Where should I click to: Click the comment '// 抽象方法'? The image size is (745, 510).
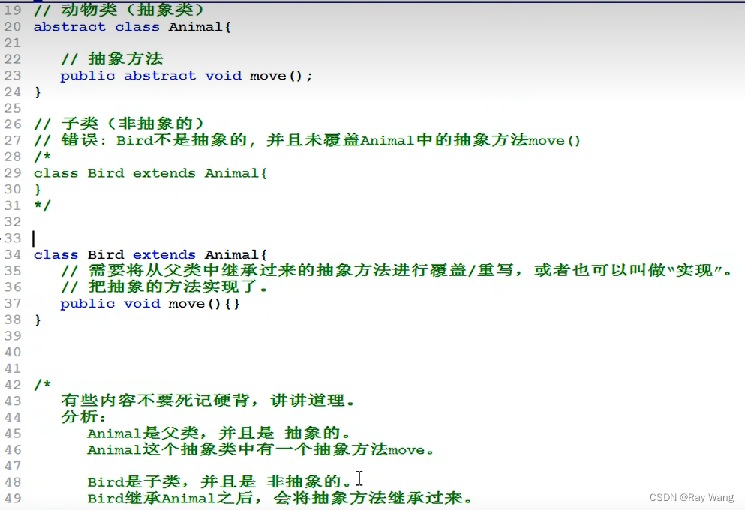coord(112,59)
